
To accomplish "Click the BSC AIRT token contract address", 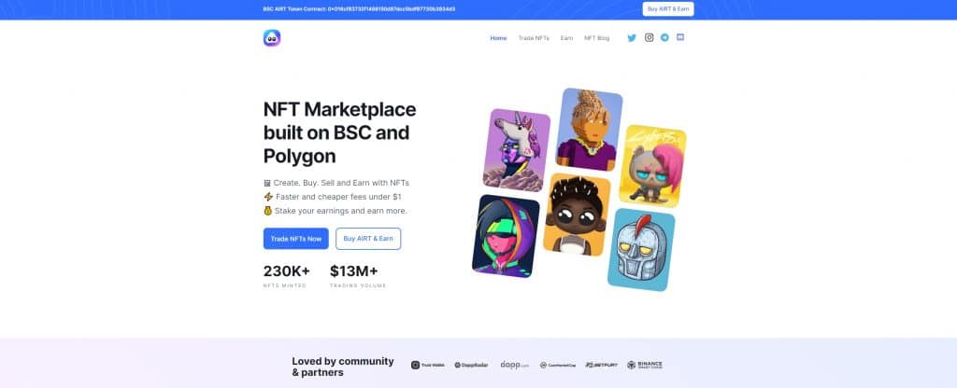I will [392, 9].
